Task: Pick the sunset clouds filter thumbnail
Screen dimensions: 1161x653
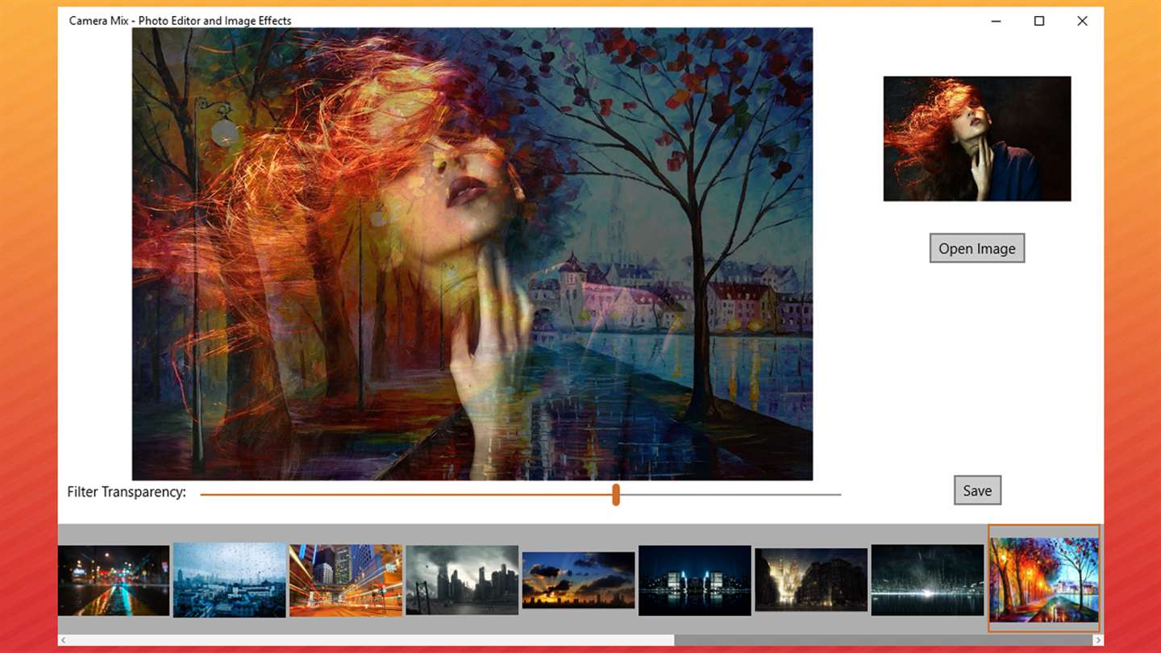Action: coord(578,580)
